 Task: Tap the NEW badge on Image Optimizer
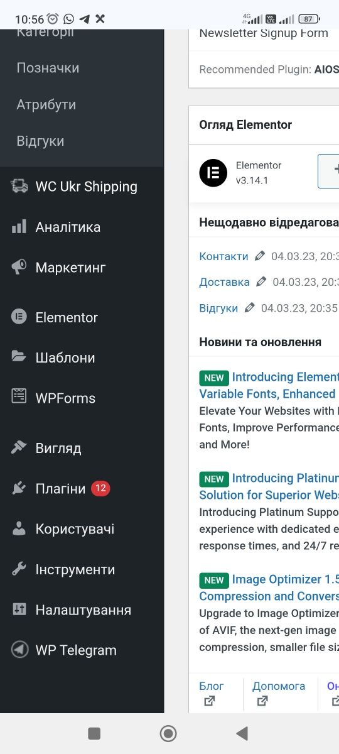point(214,580)
